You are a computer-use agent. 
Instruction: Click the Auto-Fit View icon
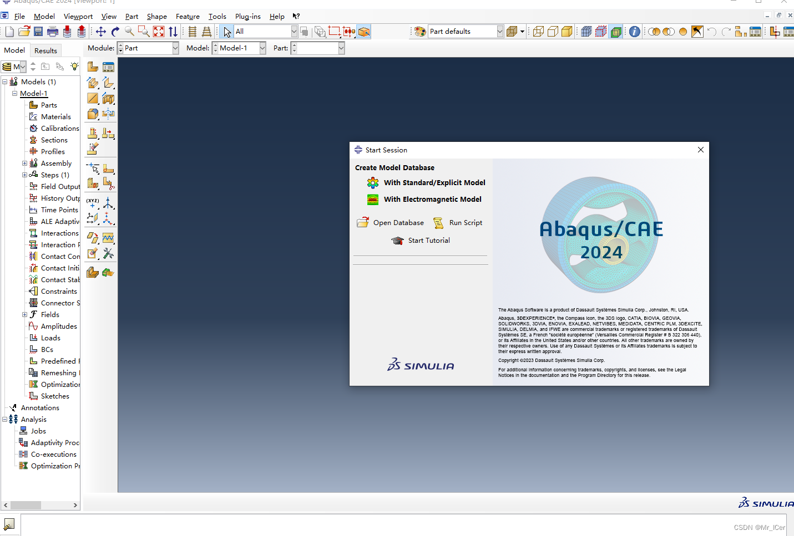[x=159, y=32]
